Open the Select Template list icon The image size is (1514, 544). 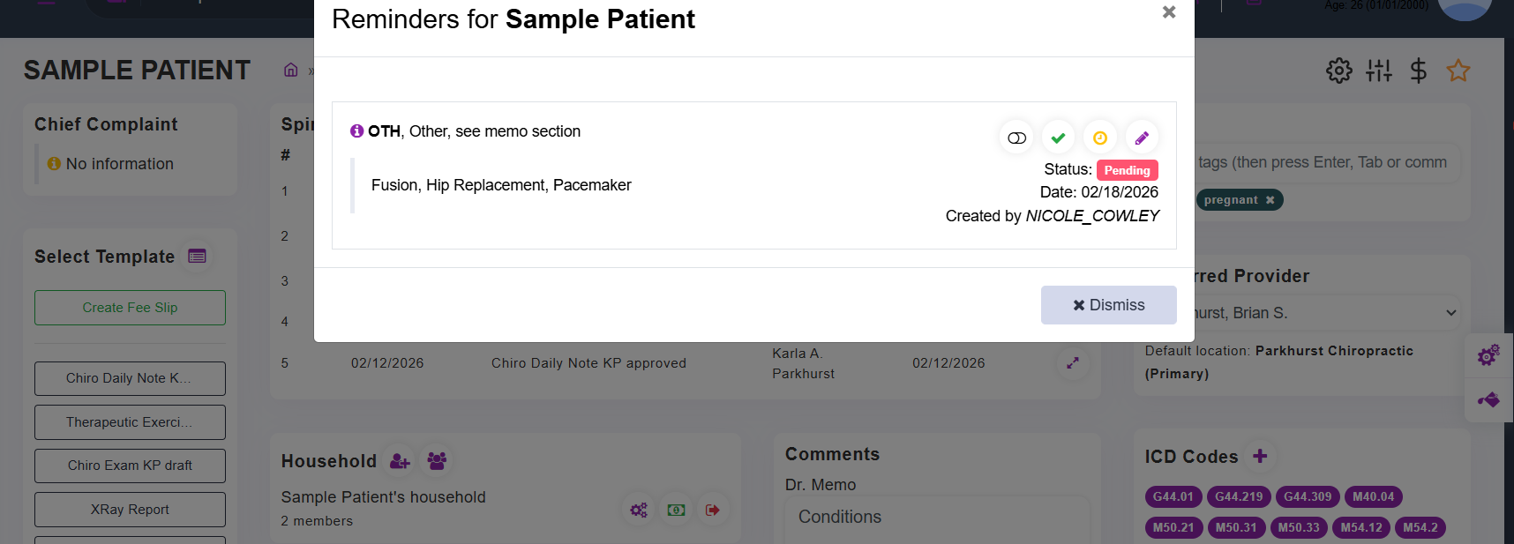[197, 257]
